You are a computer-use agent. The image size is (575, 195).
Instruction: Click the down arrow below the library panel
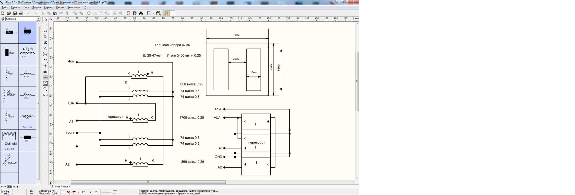[x=17, y=187]
